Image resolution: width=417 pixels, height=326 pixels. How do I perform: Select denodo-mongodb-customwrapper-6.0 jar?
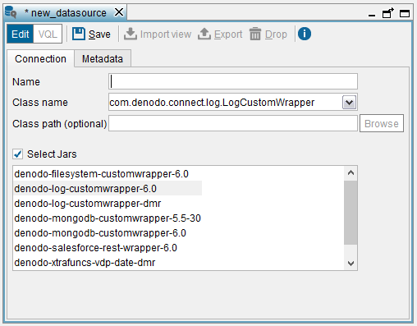pyautogui.click(x=100, y=233)
